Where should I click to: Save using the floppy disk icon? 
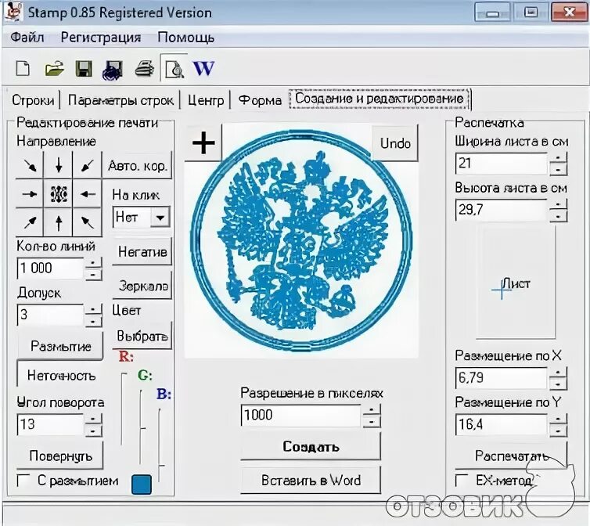coord(84,69)
